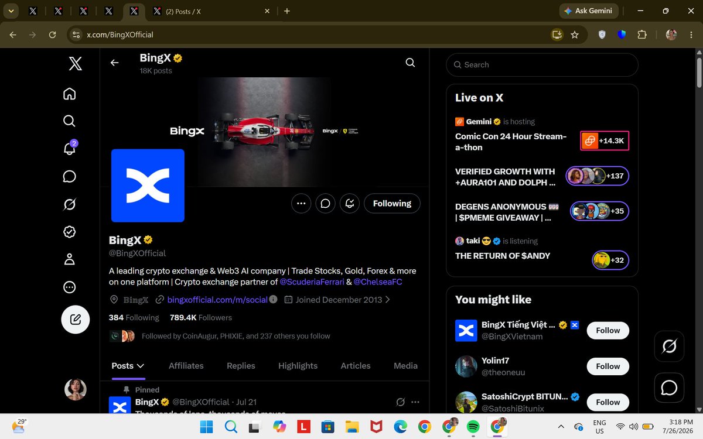Viewport: 703px width, 439px height.
Task: Open the BingX profile picture
Action: tap(148, 186)
